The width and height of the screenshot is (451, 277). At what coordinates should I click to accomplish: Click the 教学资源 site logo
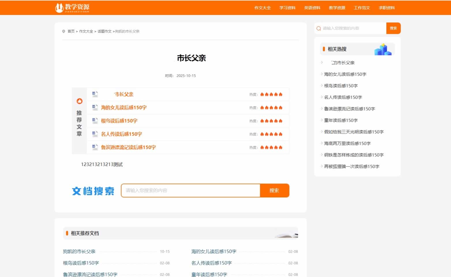(72, 8)
